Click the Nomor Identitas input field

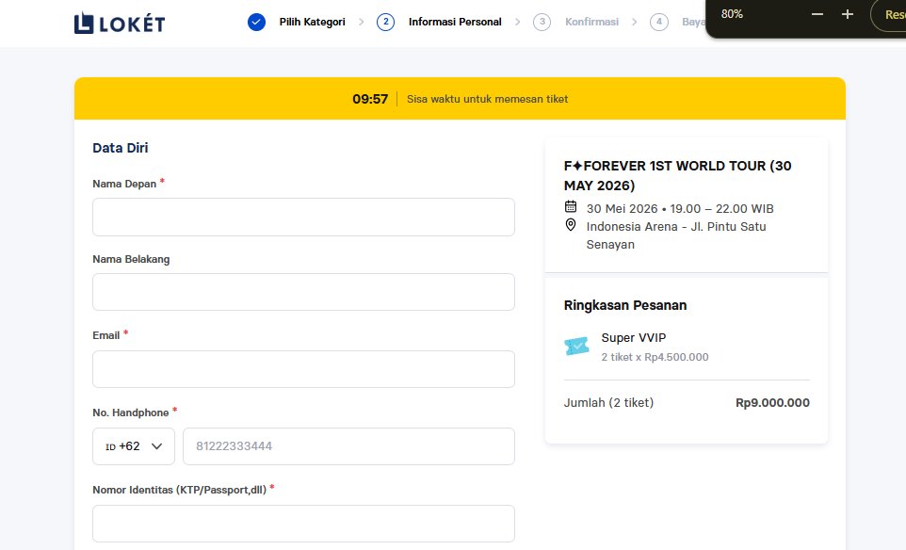303,524
